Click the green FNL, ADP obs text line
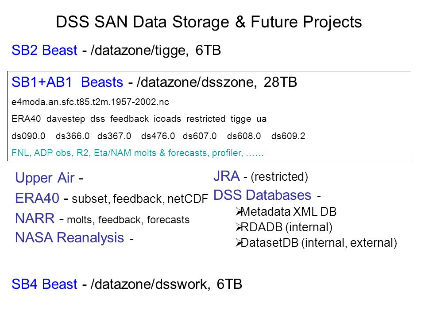This screenshot has height=319, width=425. click(x=137, y=153)
